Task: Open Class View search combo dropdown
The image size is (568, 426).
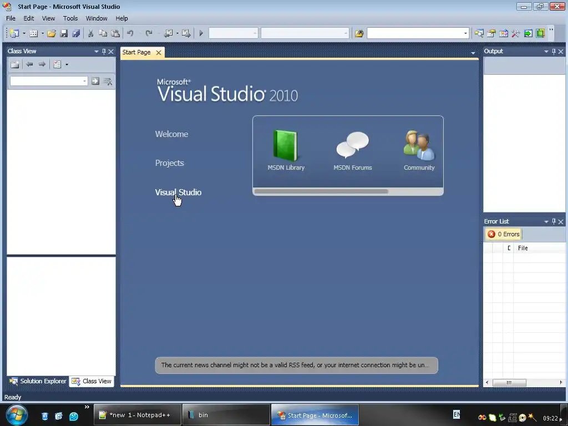Action: 84,81
